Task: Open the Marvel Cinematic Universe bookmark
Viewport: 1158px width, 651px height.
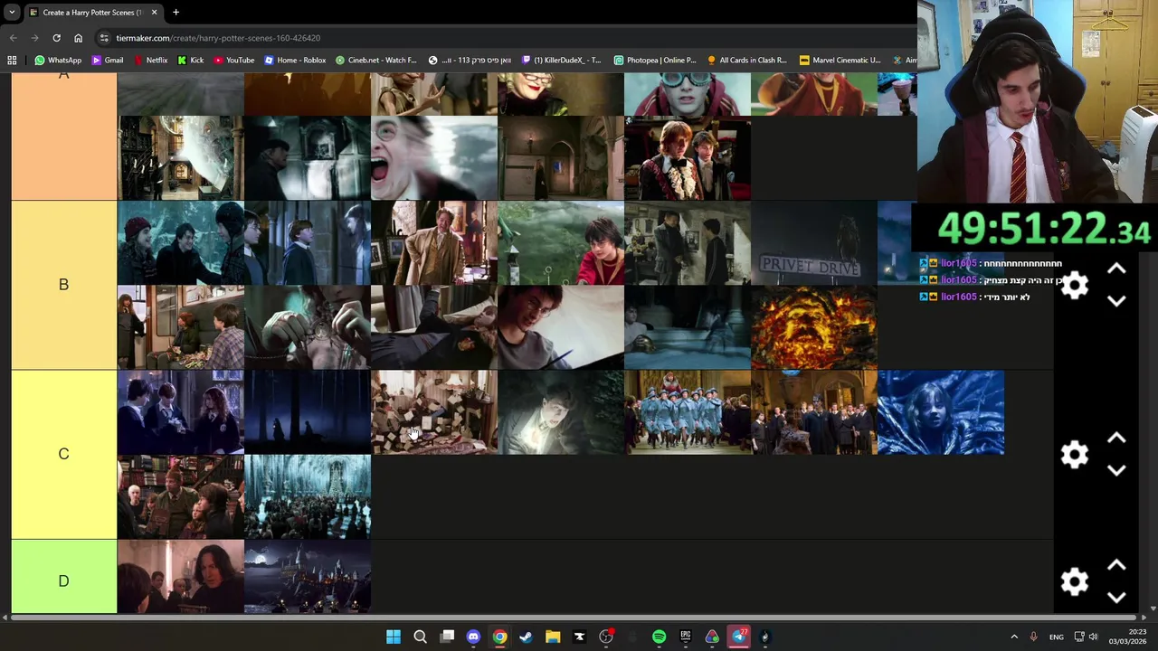Action: [x=840, y=61]
